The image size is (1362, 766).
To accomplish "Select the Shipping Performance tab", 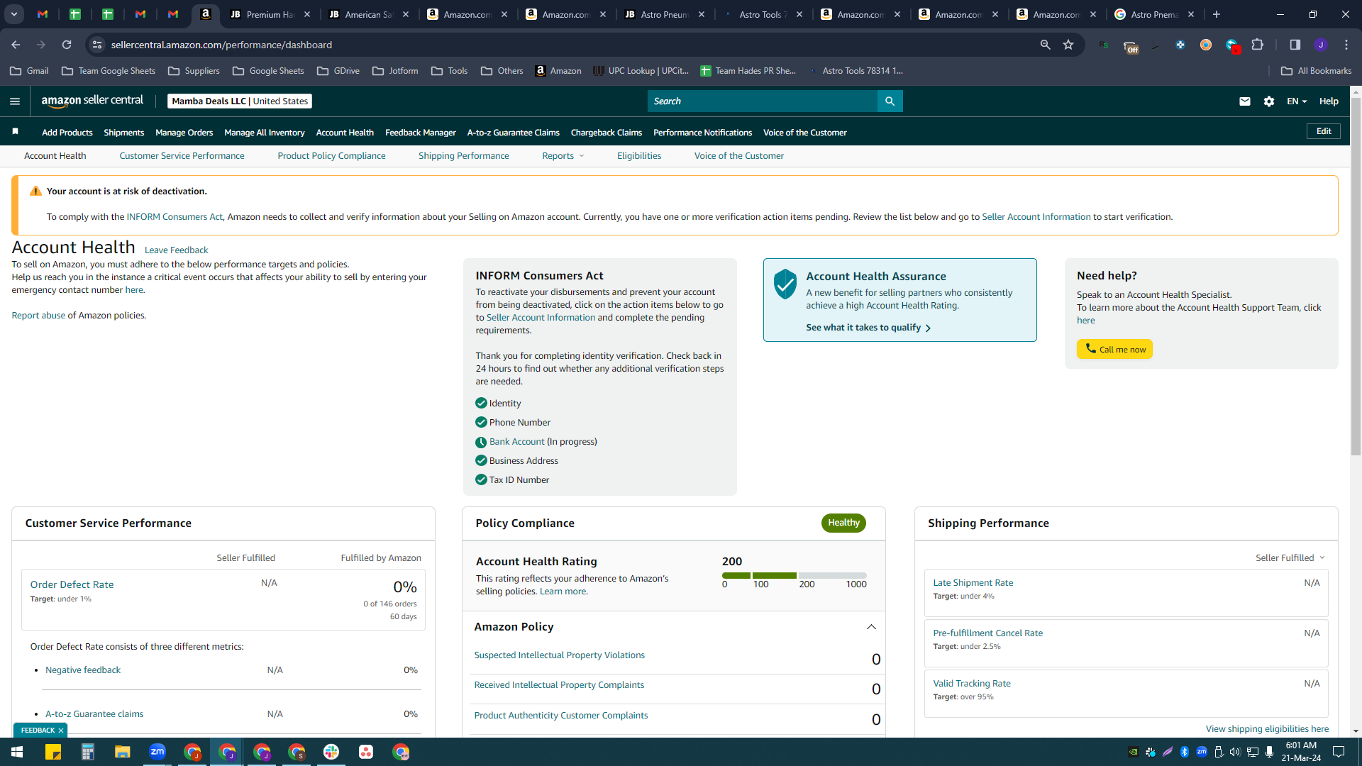I will pyautogui.click(x=463, y=156).
